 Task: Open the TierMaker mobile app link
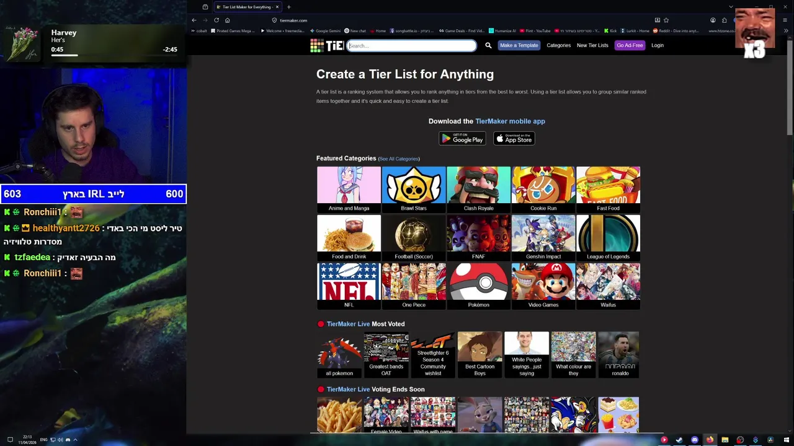point(510,121)
